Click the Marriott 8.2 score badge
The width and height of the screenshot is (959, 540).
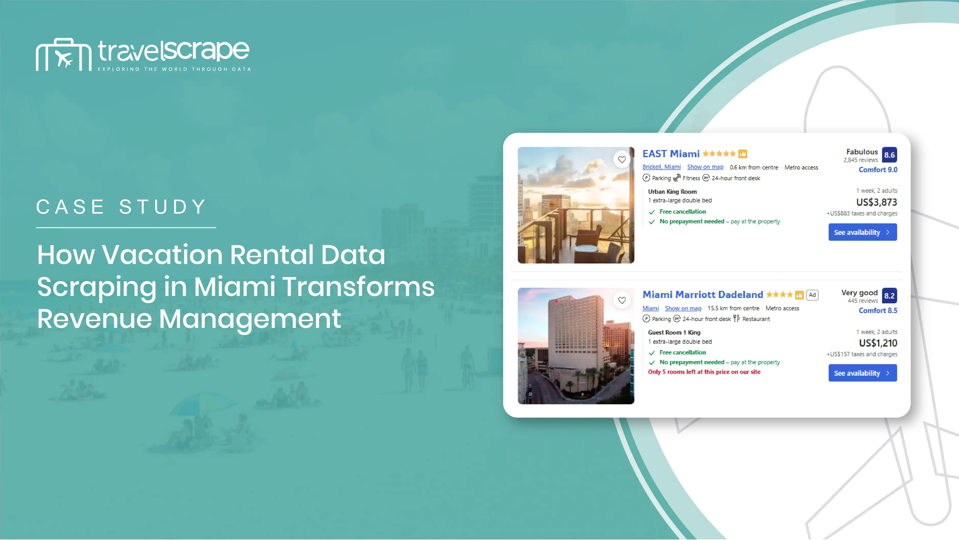tap(889, 295)
